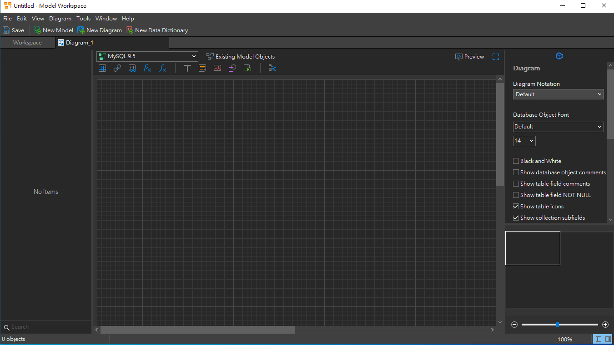Click the canvas horizontal scrollbar thumb

(197, 330)
